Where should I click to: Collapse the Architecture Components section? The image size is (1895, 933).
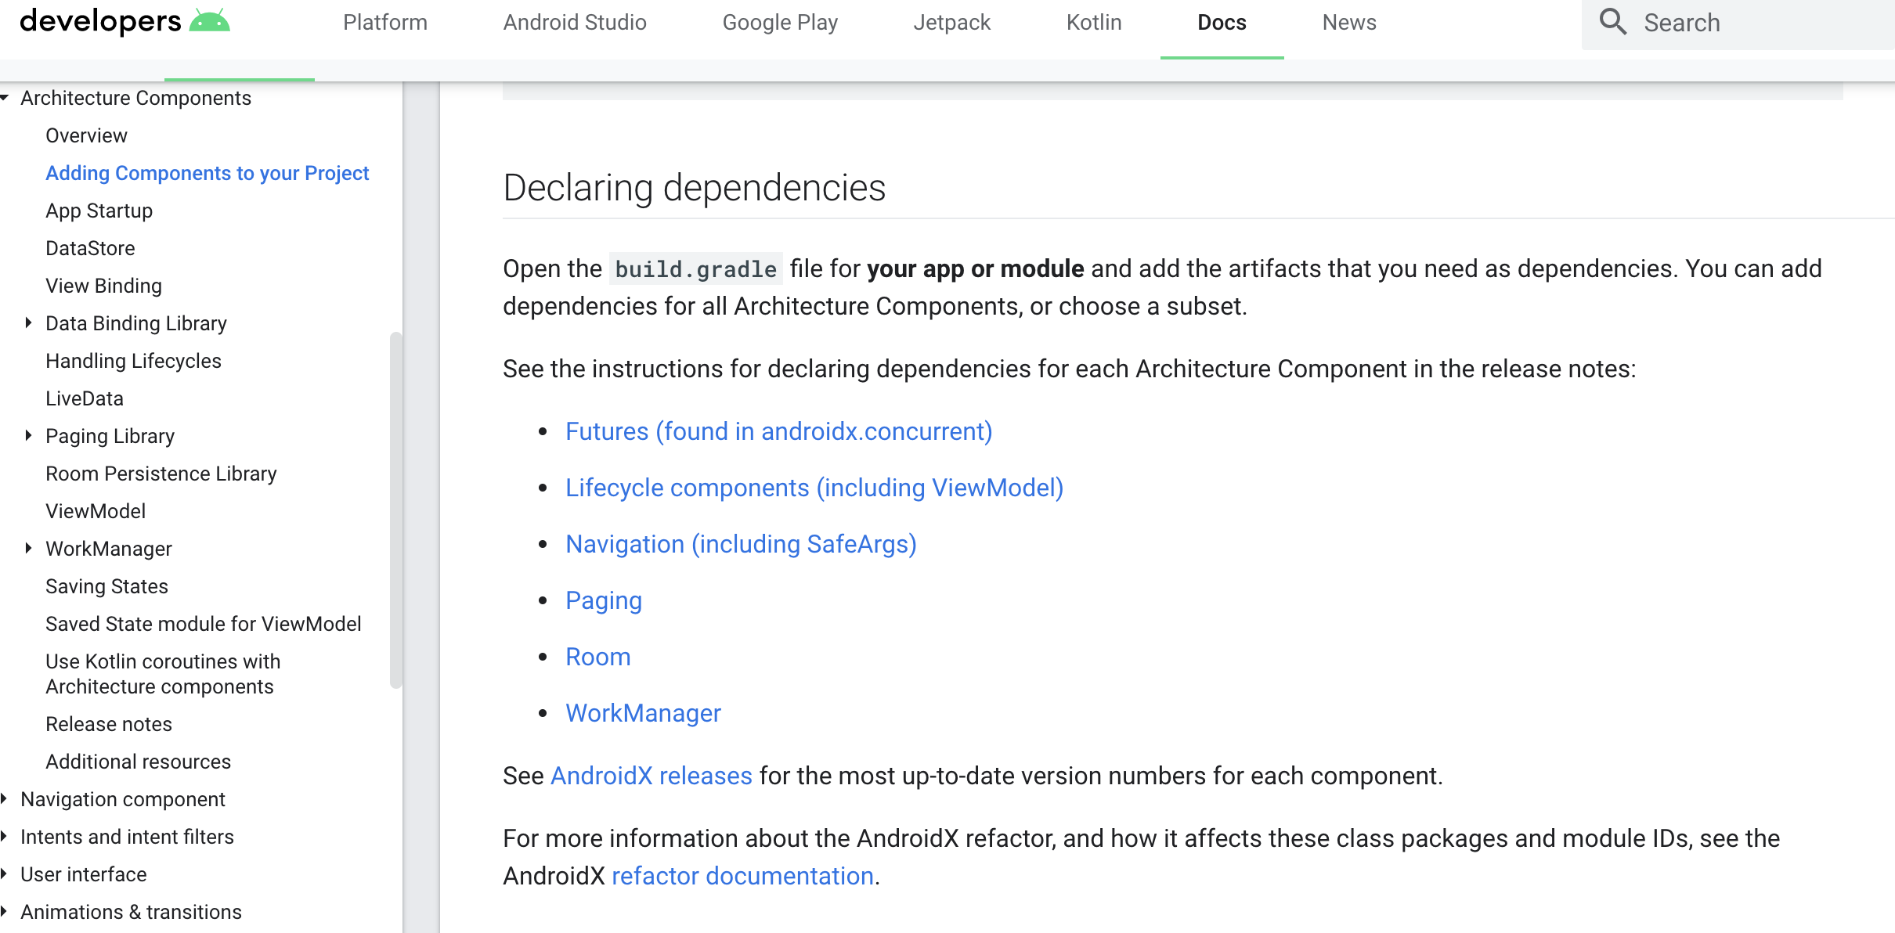[x=5, y=98]
